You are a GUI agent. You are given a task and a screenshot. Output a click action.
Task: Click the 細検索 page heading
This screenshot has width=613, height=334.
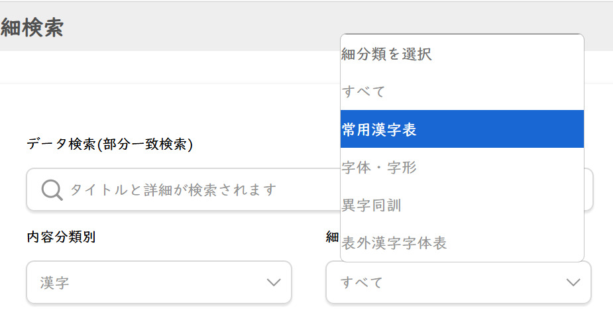coord(32,28)
